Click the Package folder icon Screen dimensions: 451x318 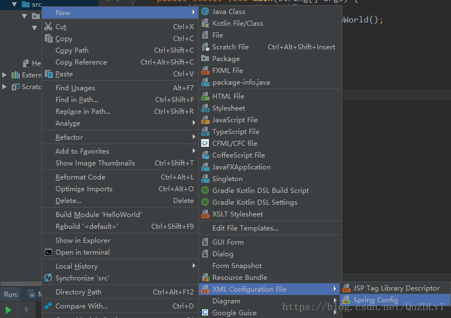[205, 58]
